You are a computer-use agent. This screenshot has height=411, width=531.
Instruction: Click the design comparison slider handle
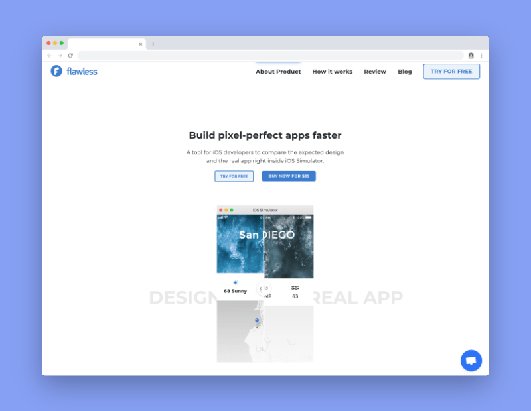click(264, 288)
